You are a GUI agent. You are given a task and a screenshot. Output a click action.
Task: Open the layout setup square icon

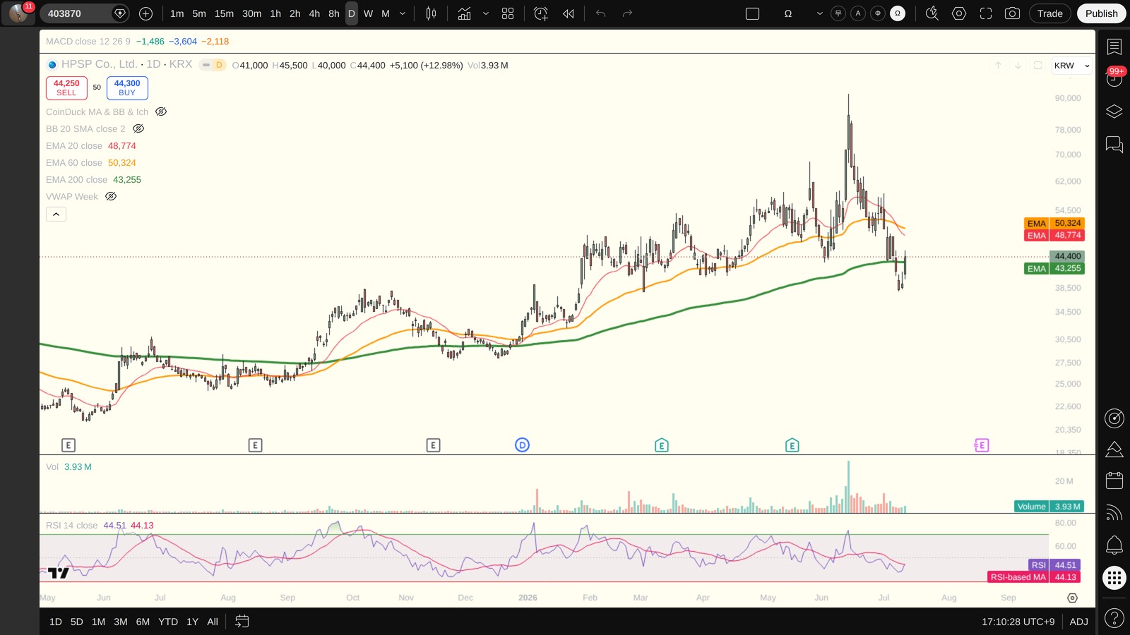[x=753, y=13]
